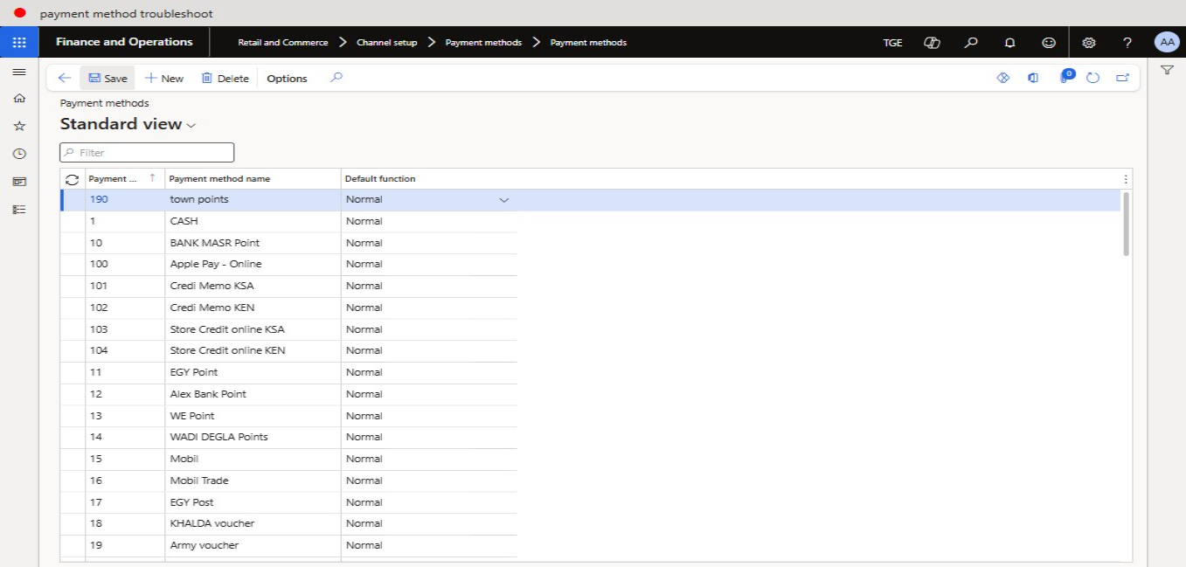The width and height of the screenshot is (1186, 567).
Task: Open Default function dropdown for town points
Action: [x=503, y=200]
